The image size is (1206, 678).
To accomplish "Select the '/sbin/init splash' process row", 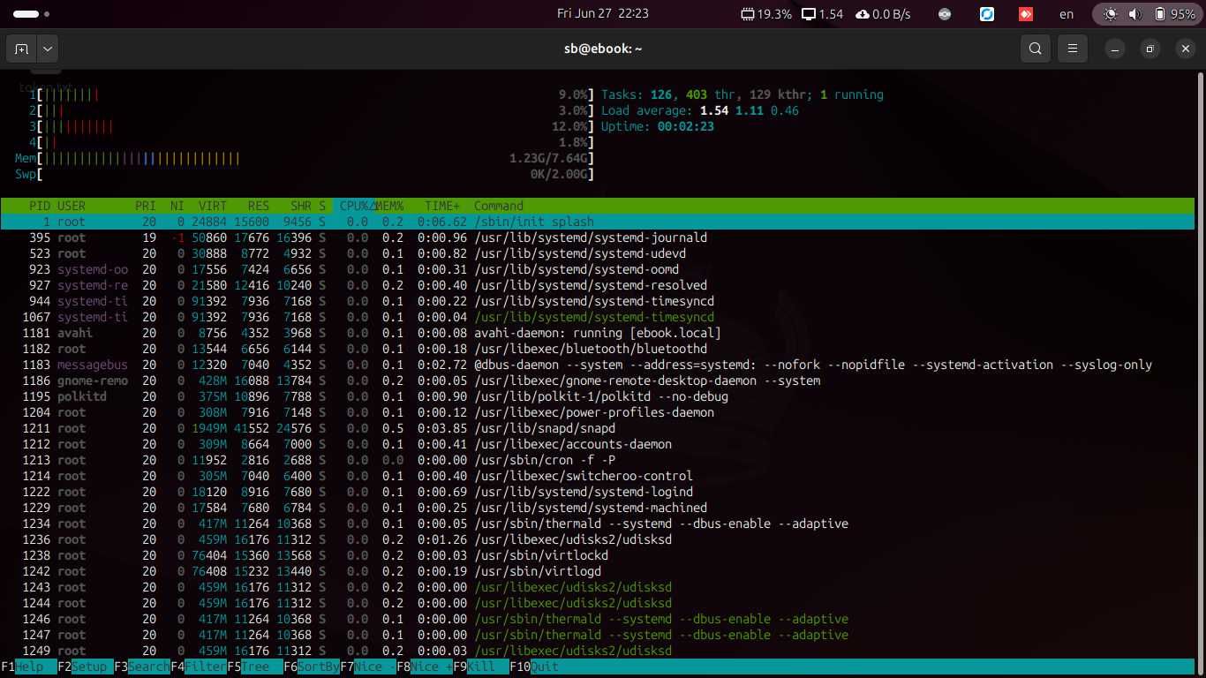I will coord(598,222).
